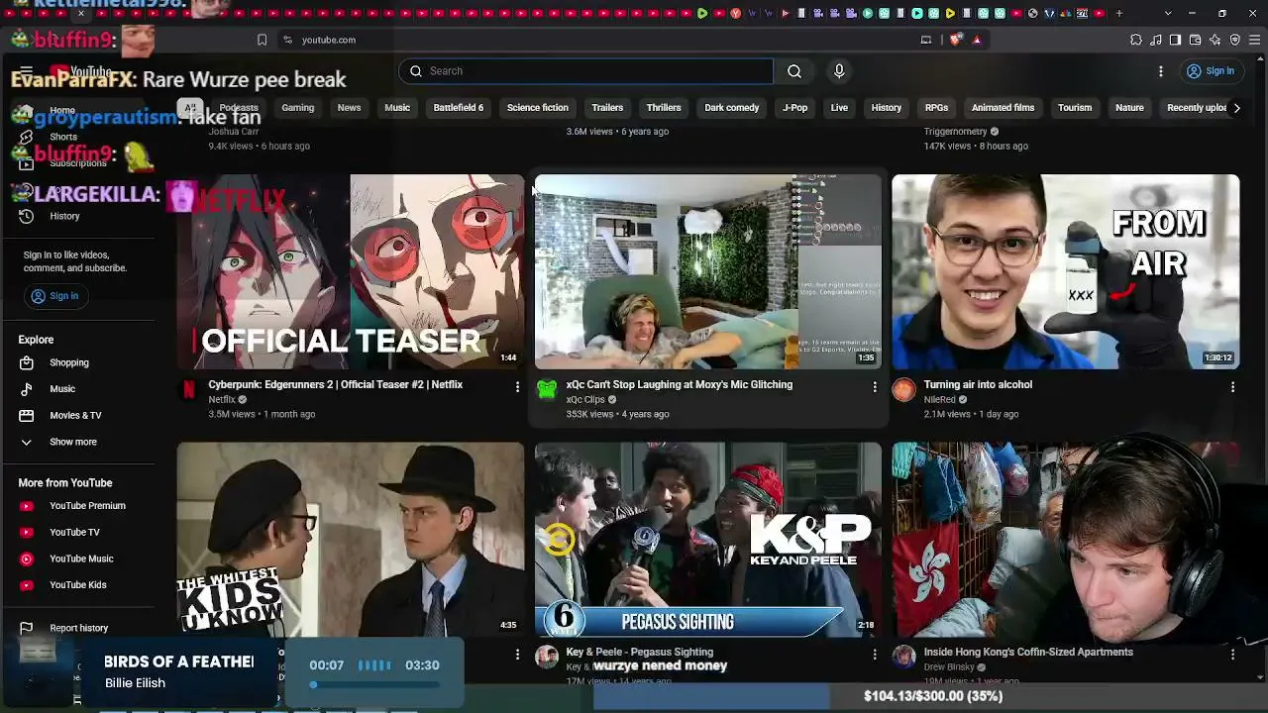Click the Sign in button in the header

click(x=1211, y=71)
